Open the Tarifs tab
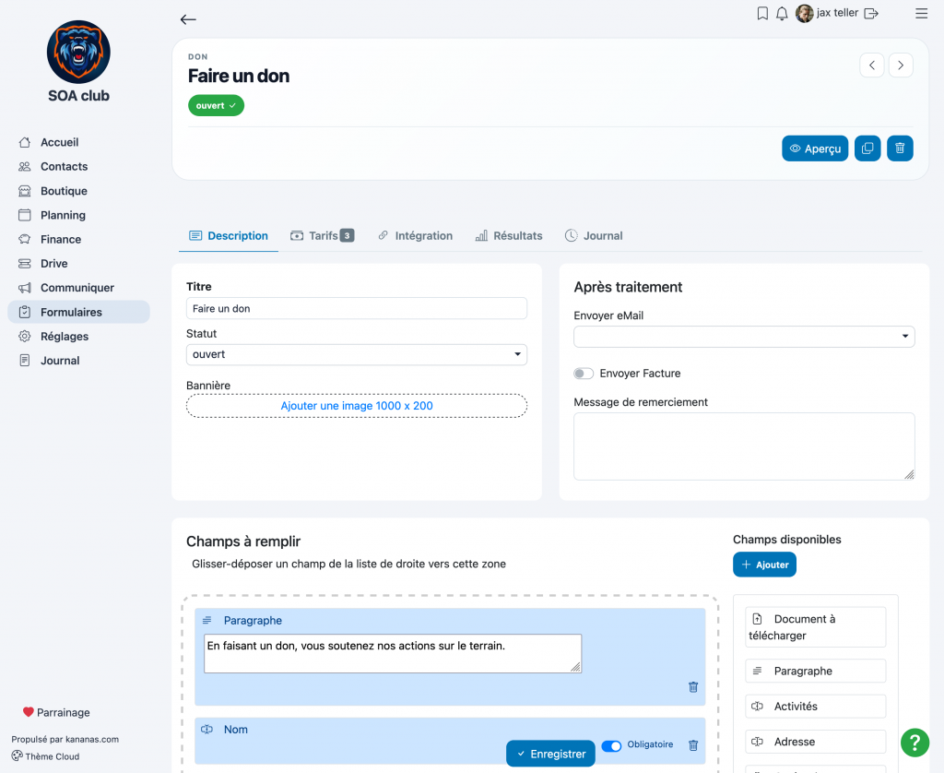 click(322, 235)
